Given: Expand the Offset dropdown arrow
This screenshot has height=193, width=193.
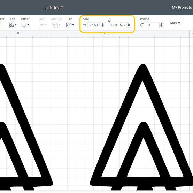Looking at the screenshot, I should tap(28, 25).
